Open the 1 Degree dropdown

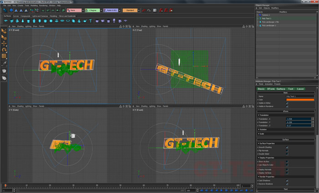coord(101,10)
